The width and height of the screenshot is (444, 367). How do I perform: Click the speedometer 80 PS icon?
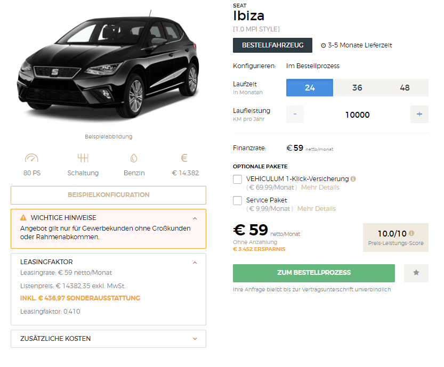coord(31,158)
